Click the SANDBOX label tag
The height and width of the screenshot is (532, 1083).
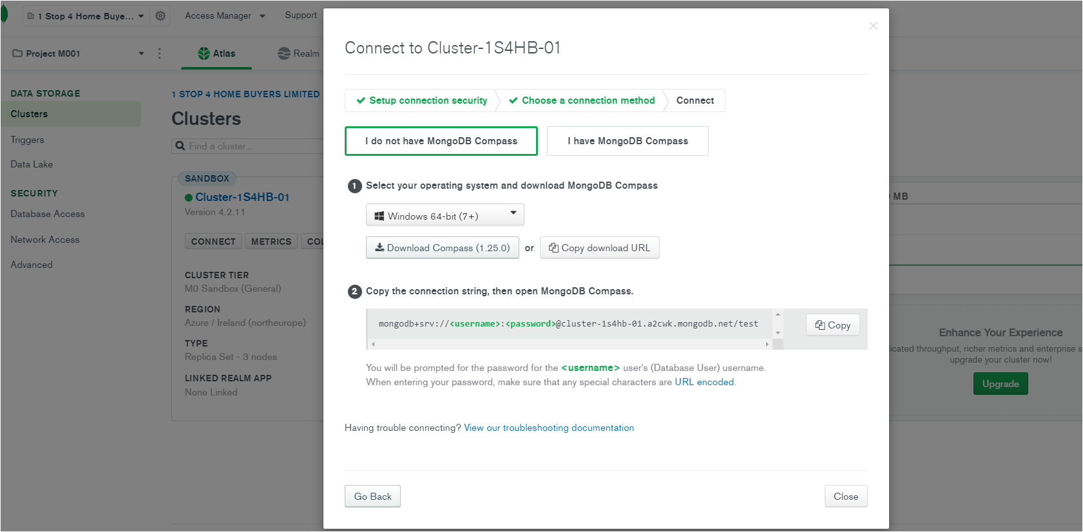click(207, 178)
